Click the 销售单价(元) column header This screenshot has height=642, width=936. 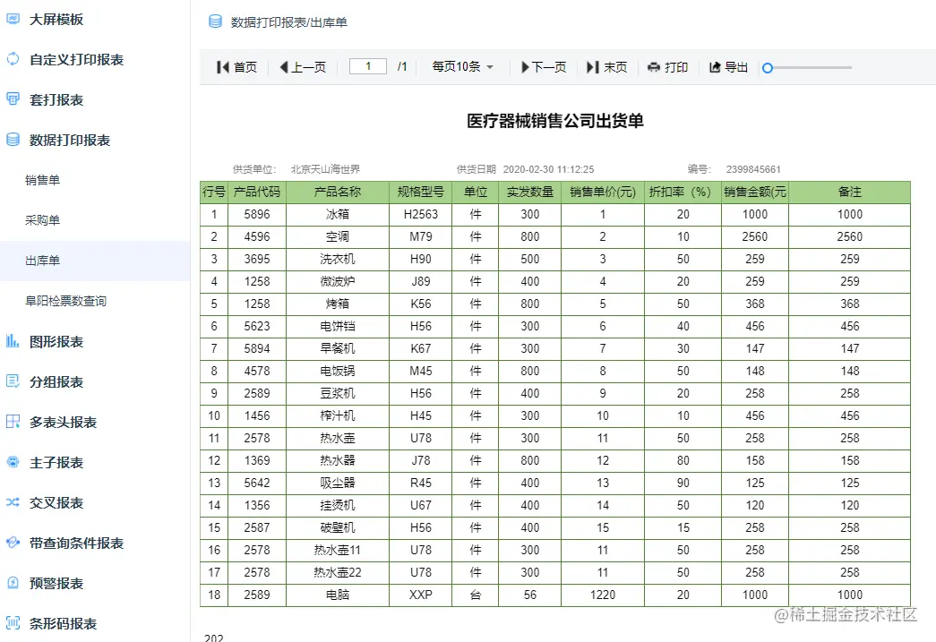(x=602, y=193)
